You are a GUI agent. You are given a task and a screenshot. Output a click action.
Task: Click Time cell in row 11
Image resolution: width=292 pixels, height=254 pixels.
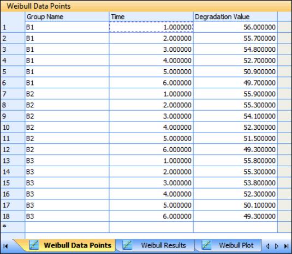(151, 138)
